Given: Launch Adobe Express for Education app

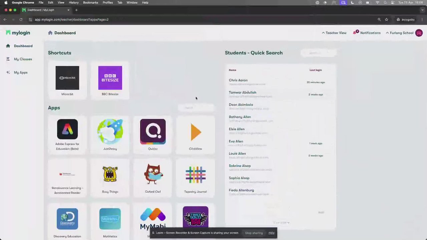Looking at the screenshot, I should coord(67,135).
